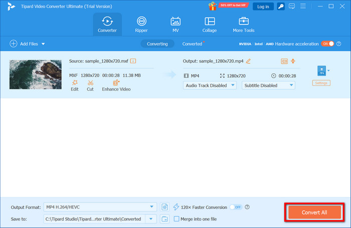This screenshot has height=228, width=351.
Task: Expand the Save to folder dropdown
Action: [151, 219]
